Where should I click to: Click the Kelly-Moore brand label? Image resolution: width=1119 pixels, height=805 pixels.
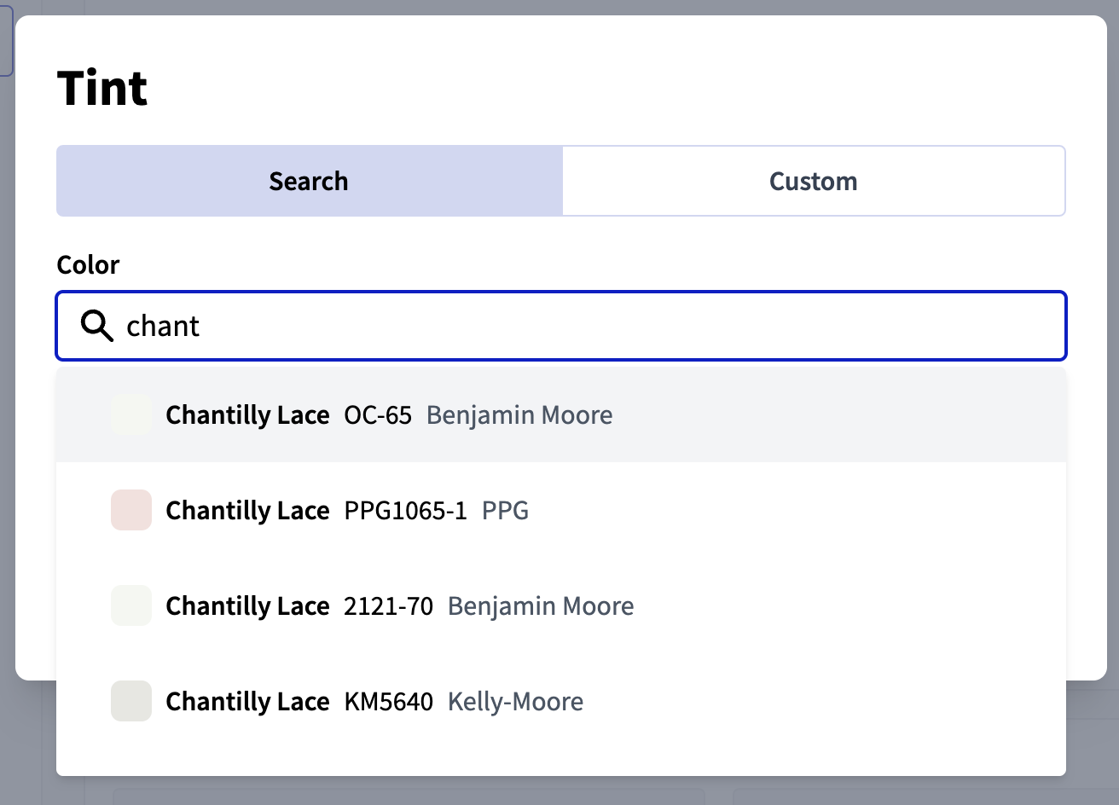(516, 702)
